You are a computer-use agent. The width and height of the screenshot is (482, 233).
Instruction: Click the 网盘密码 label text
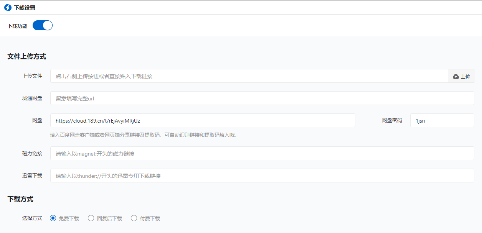click(392, 120)
